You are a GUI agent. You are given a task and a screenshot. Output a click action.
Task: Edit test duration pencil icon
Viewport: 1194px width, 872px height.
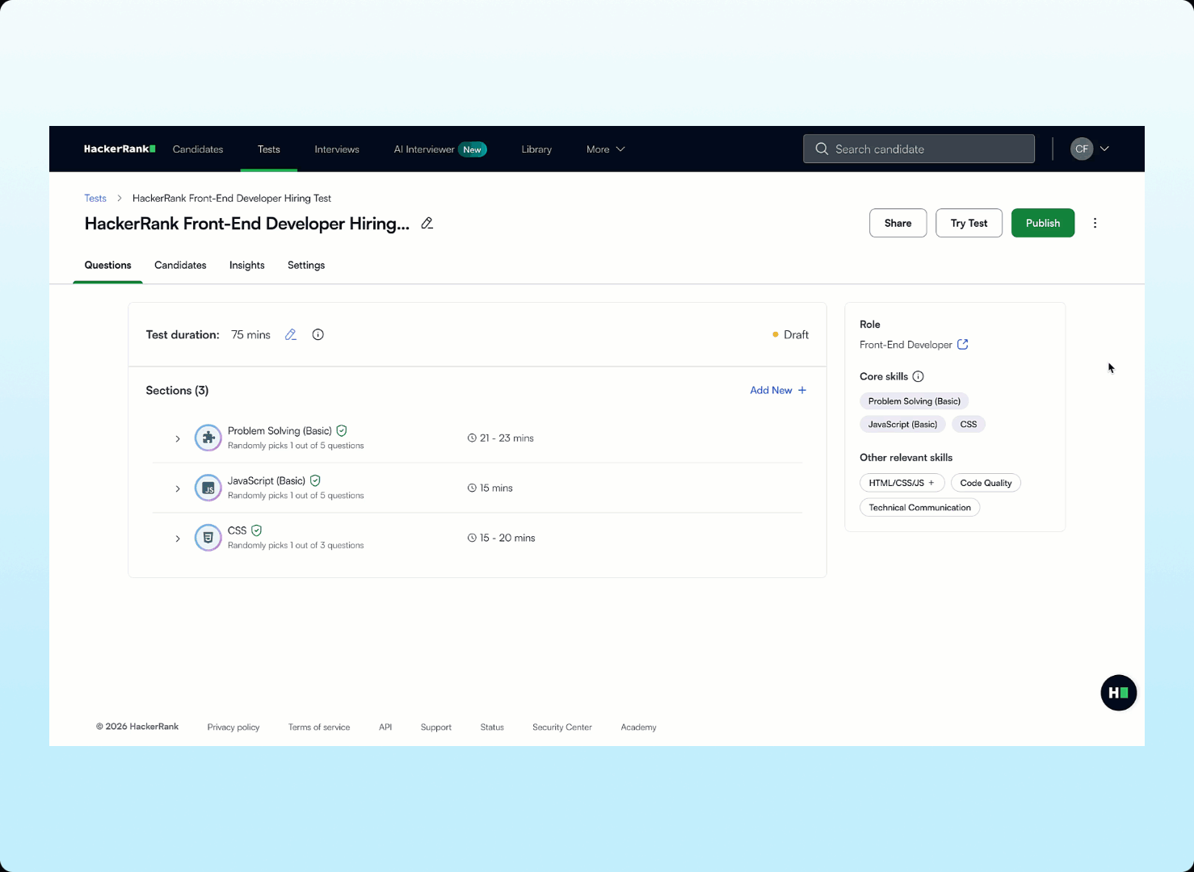point(291,334)
